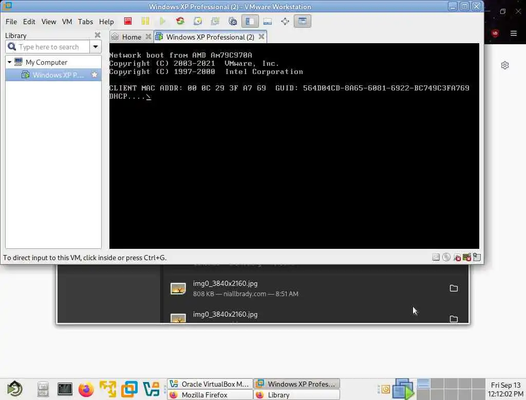
Task: Click the first img0_3840x2160.jpg download entry in Firefox
Action: click(x=314, y=288)
